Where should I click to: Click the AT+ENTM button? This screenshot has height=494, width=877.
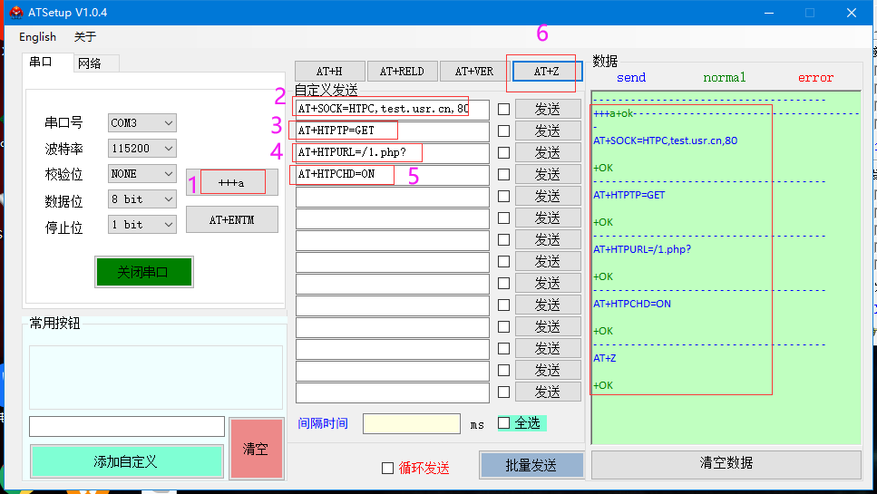click(x=231, y=219)
